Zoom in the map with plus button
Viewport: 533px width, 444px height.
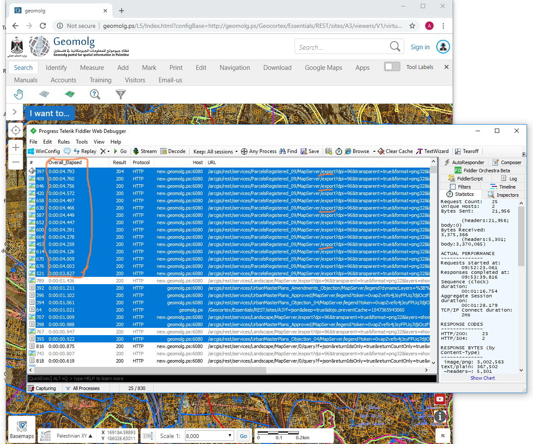coord(16,147)
